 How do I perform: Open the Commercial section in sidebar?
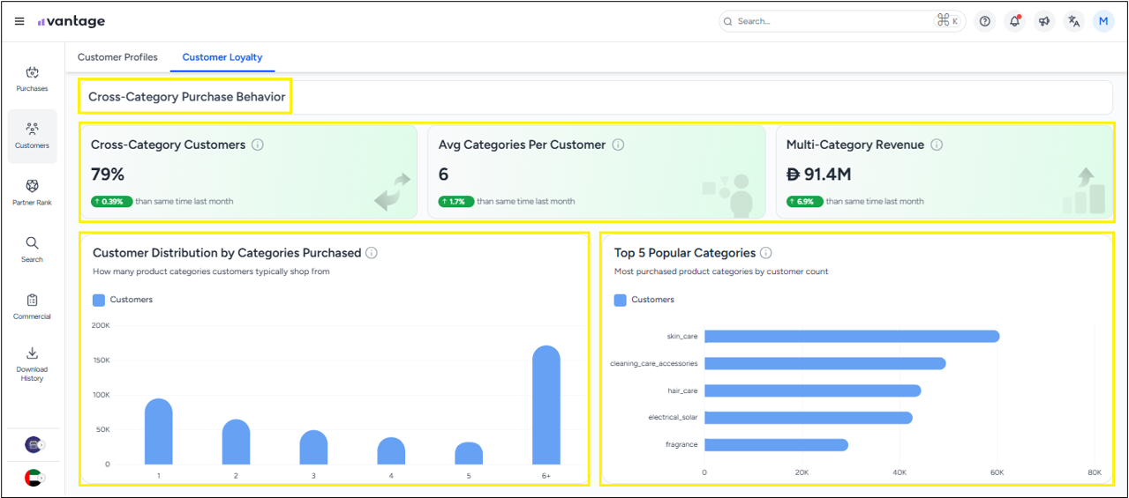point(32,307)
